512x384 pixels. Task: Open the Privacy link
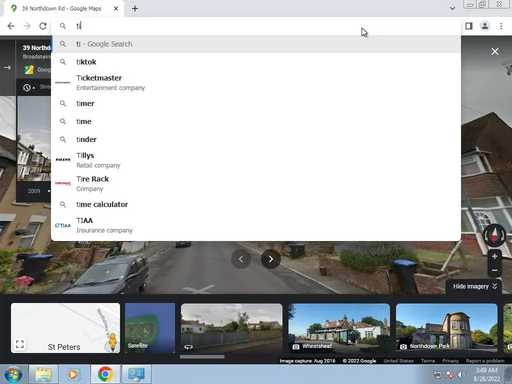[450, 361]
